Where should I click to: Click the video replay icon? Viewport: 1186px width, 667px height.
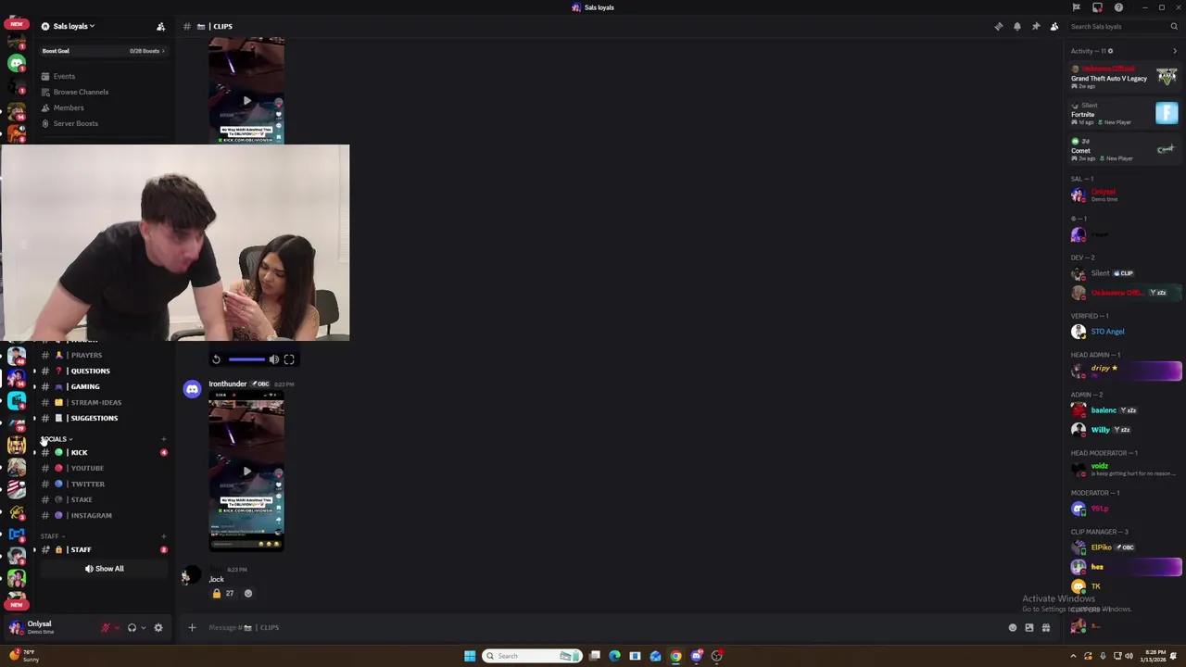pyautogui.click(x=216, y=359)
